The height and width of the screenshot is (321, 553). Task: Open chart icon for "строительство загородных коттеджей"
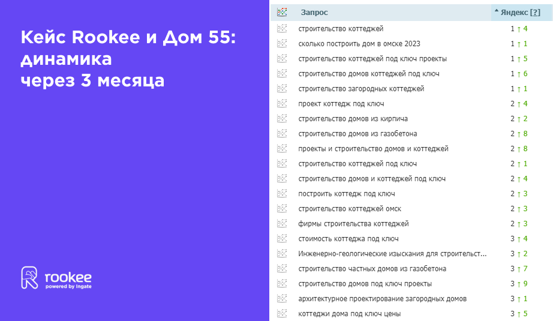(282, 89)
